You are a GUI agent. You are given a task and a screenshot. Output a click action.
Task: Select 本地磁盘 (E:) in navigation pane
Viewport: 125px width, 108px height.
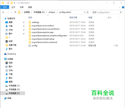point(13,93)
